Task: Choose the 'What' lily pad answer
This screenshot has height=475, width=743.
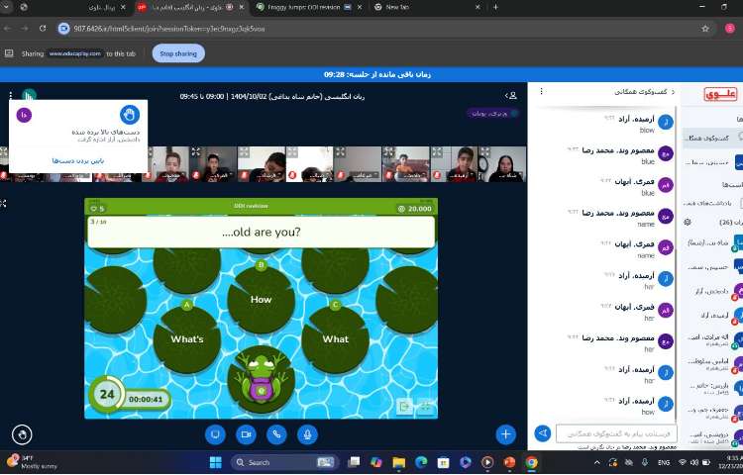Action: pos(336,338)
